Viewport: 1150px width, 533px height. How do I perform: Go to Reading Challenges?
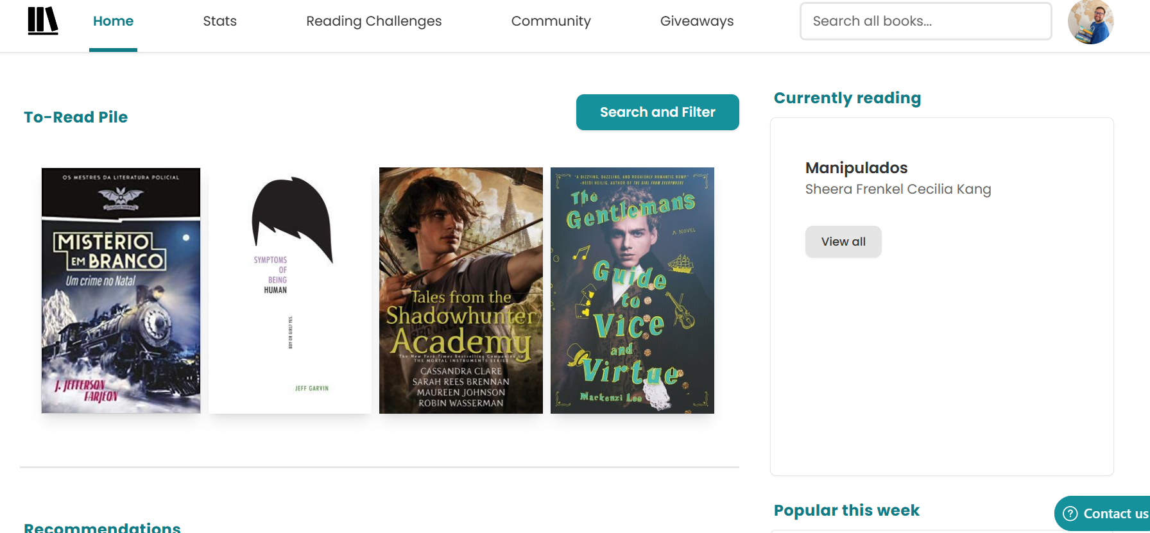pyautogui.click(x=373, y=21)
